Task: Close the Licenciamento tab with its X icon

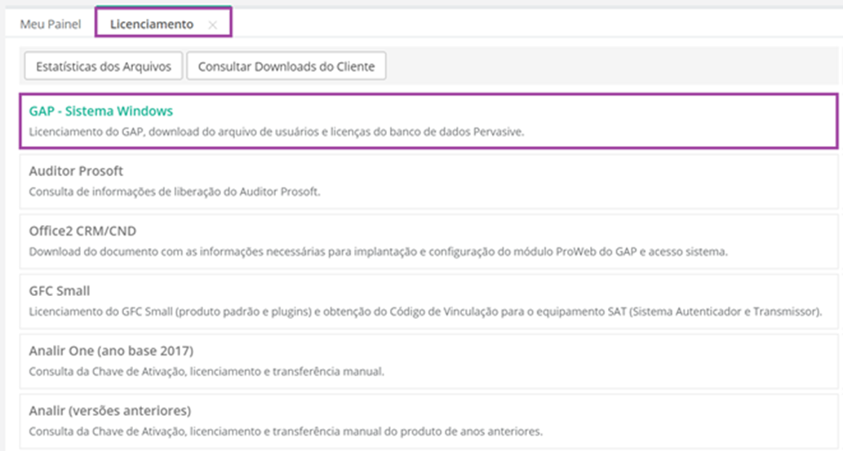Action: 212,24
